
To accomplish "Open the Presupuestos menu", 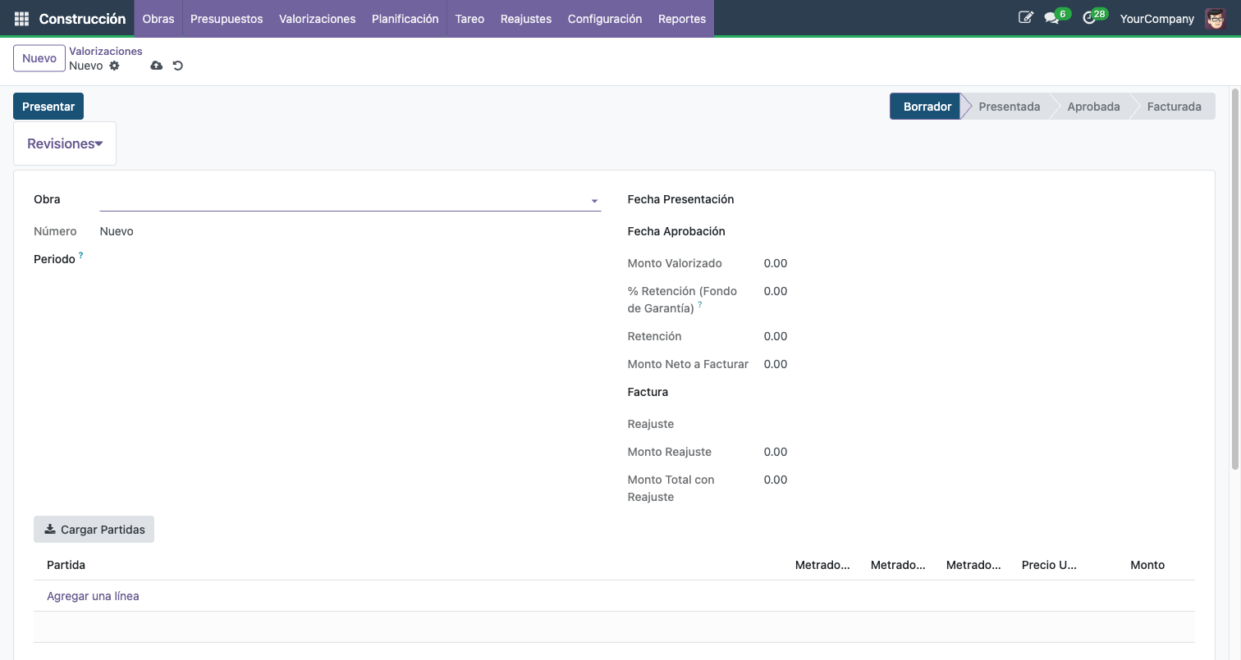I will click(x=227, y=18).
